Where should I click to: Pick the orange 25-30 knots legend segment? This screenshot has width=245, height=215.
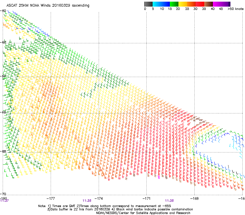tap(191, 4)
